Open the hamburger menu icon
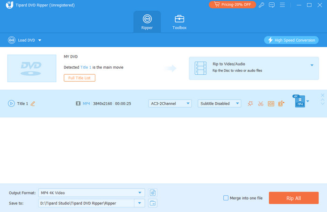This screenshot has height=212, width=327. pyautogui.click(x=282, y=5)
